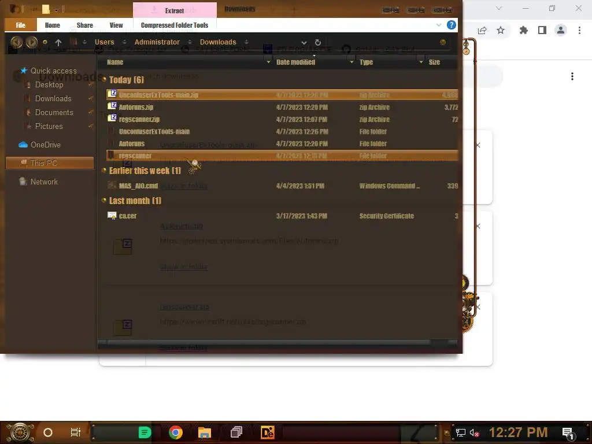The height and width of the screenshot is (444, 592).
Task: Open address bar history dropdown
Action: 304,43
